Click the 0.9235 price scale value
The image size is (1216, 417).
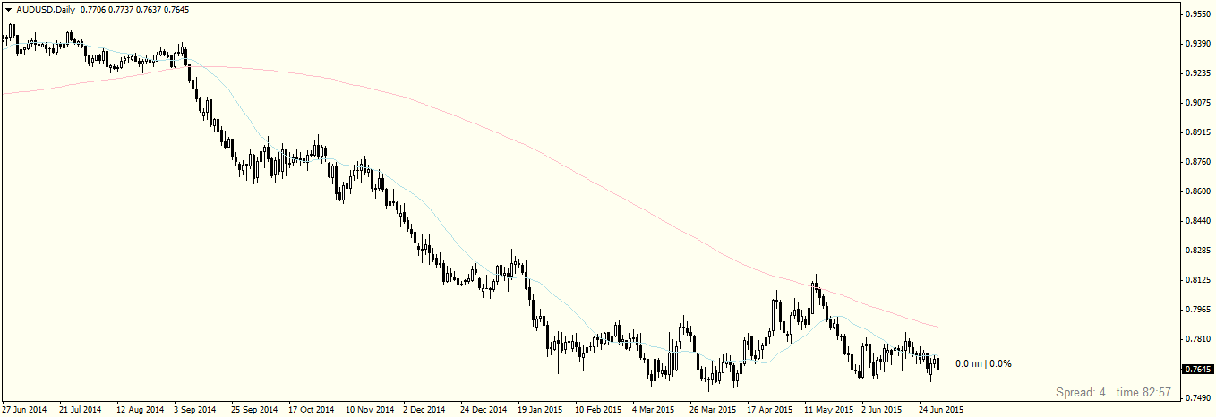point(1198,73)
